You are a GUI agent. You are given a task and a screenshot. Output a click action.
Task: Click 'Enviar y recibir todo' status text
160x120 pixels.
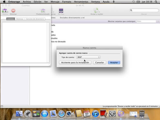[x=130, y=106]
